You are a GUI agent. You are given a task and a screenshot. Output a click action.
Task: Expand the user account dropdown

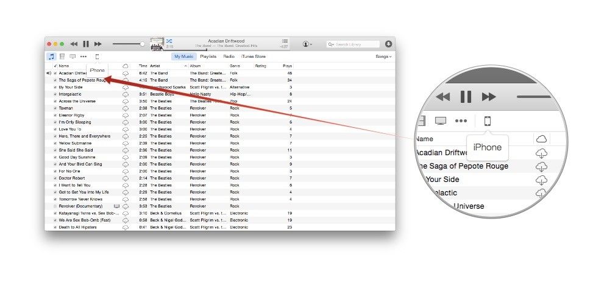pyautogui.click(x=307, y=44)
